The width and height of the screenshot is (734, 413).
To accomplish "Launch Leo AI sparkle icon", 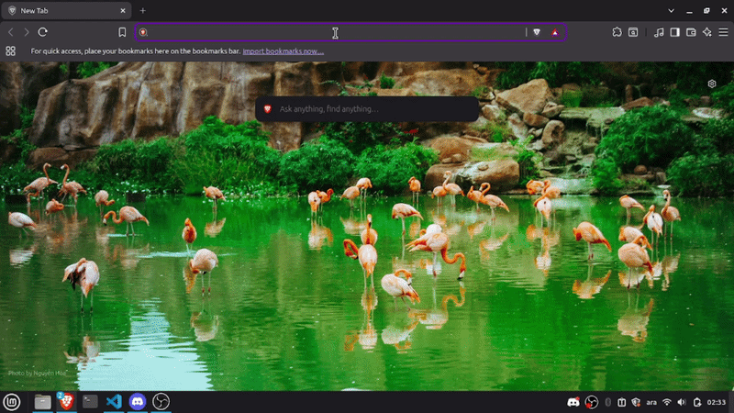I will point(706,32).
